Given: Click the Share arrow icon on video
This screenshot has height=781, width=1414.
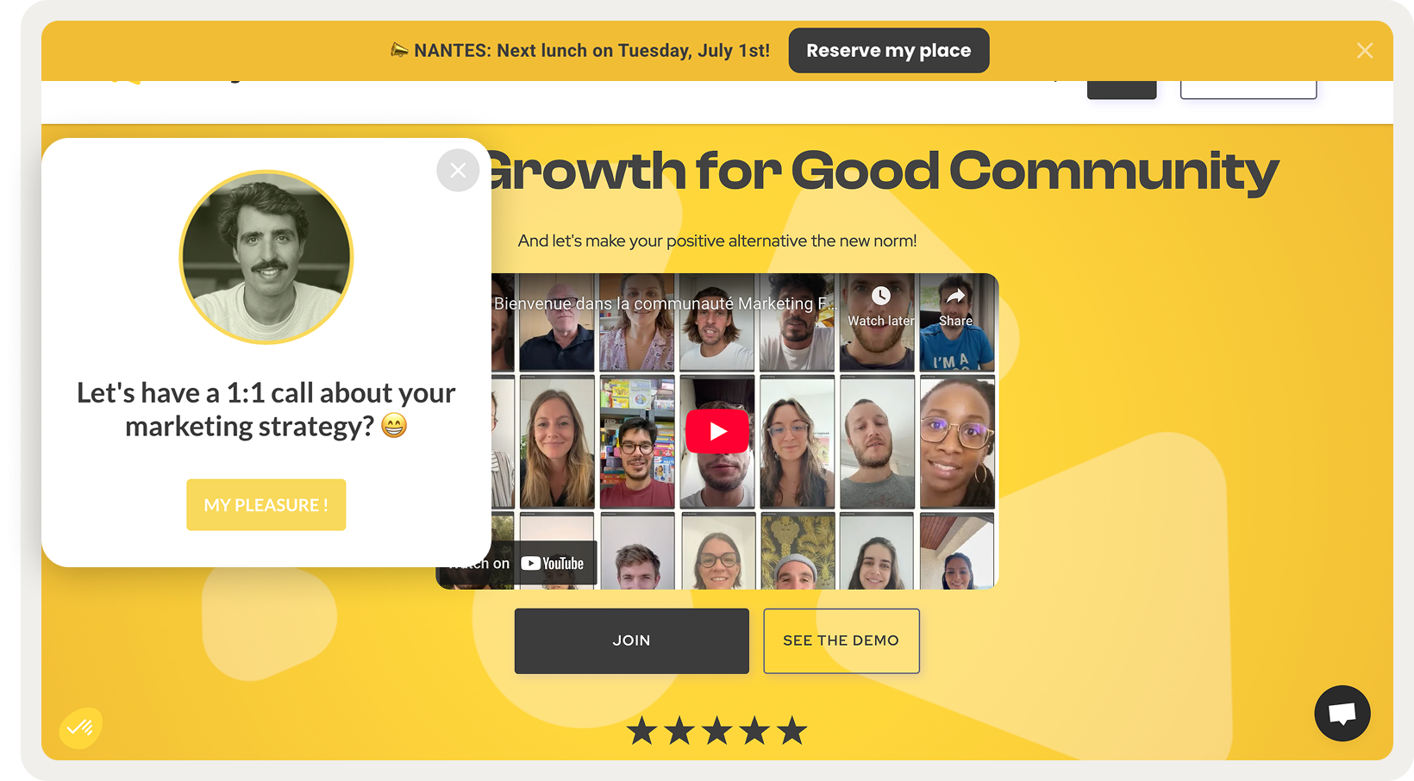Looking at the screenshot, I should click(955, 296).
